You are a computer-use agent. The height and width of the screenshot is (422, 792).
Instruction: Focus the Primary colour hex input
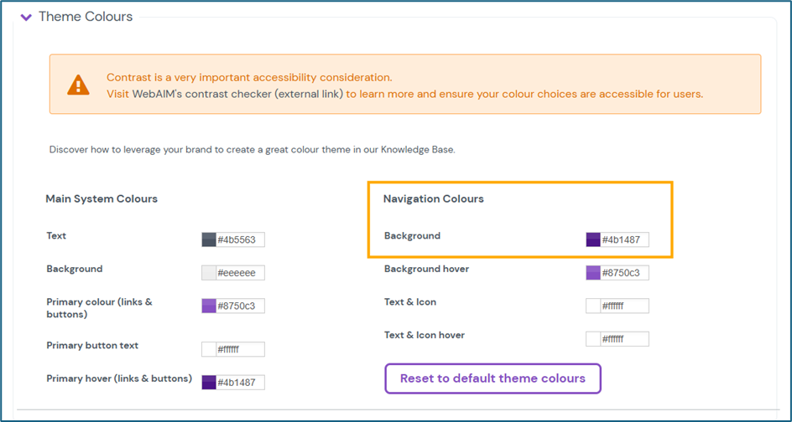click(x=240, y=306)
